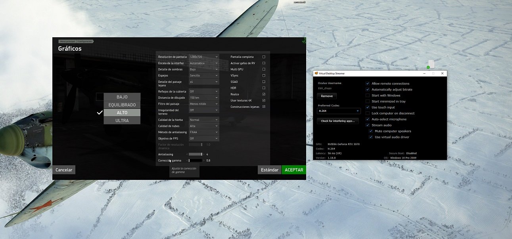Adjust the Antialiasing slider bar
Image resolution: width=512 pixels, height=239 pixels.
tap(196, 154)
